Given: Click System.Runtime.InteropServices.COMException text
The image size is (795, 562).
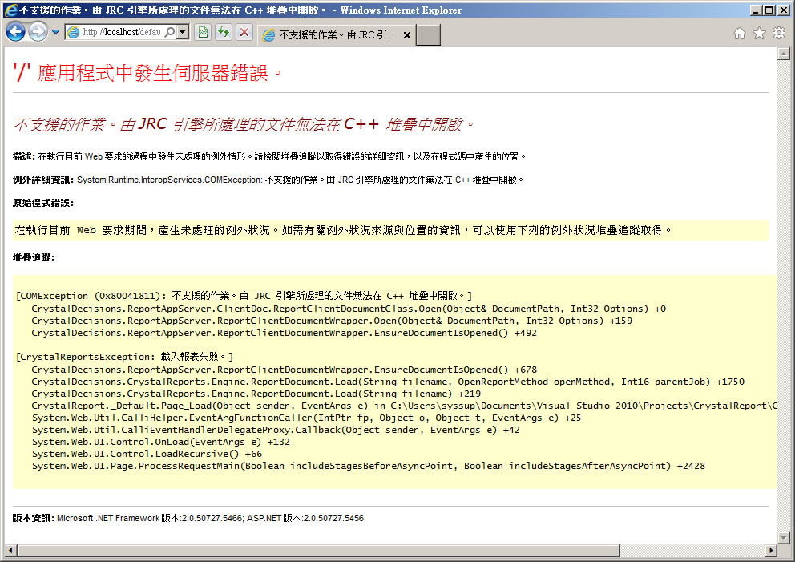Looking at the screenshot, I should 170,180.
